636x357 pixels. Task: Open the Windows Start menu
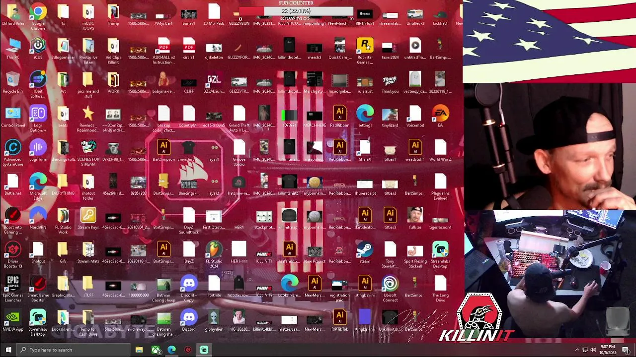coord(8,350)
